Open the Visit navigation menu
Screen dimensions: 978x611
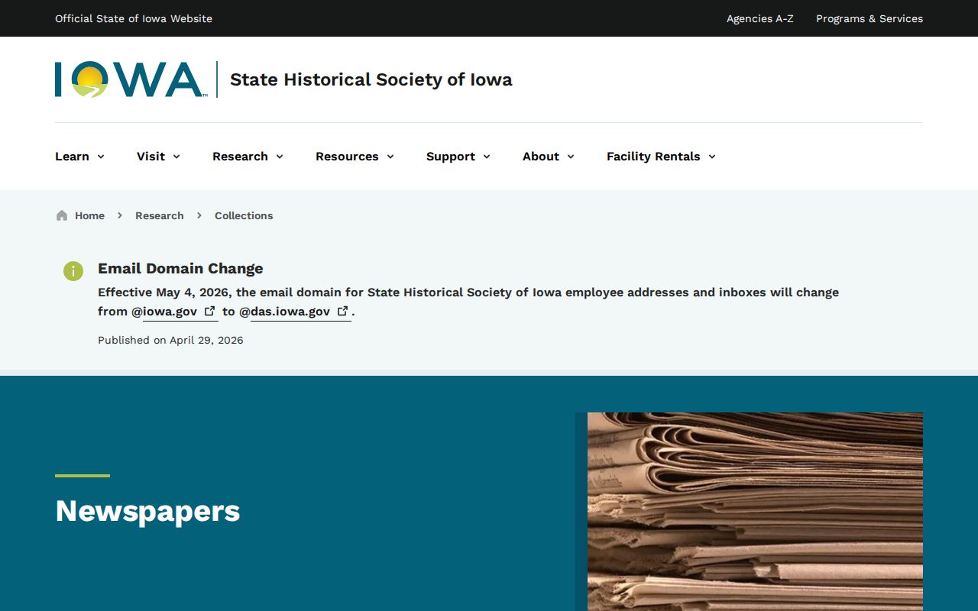coord(158,157)
